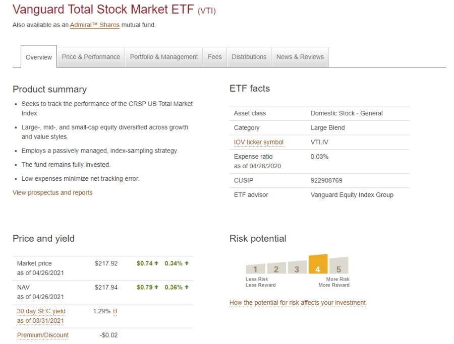Click the market price value $217.92
The image size is (454, 344).
[x=106, y=263]
